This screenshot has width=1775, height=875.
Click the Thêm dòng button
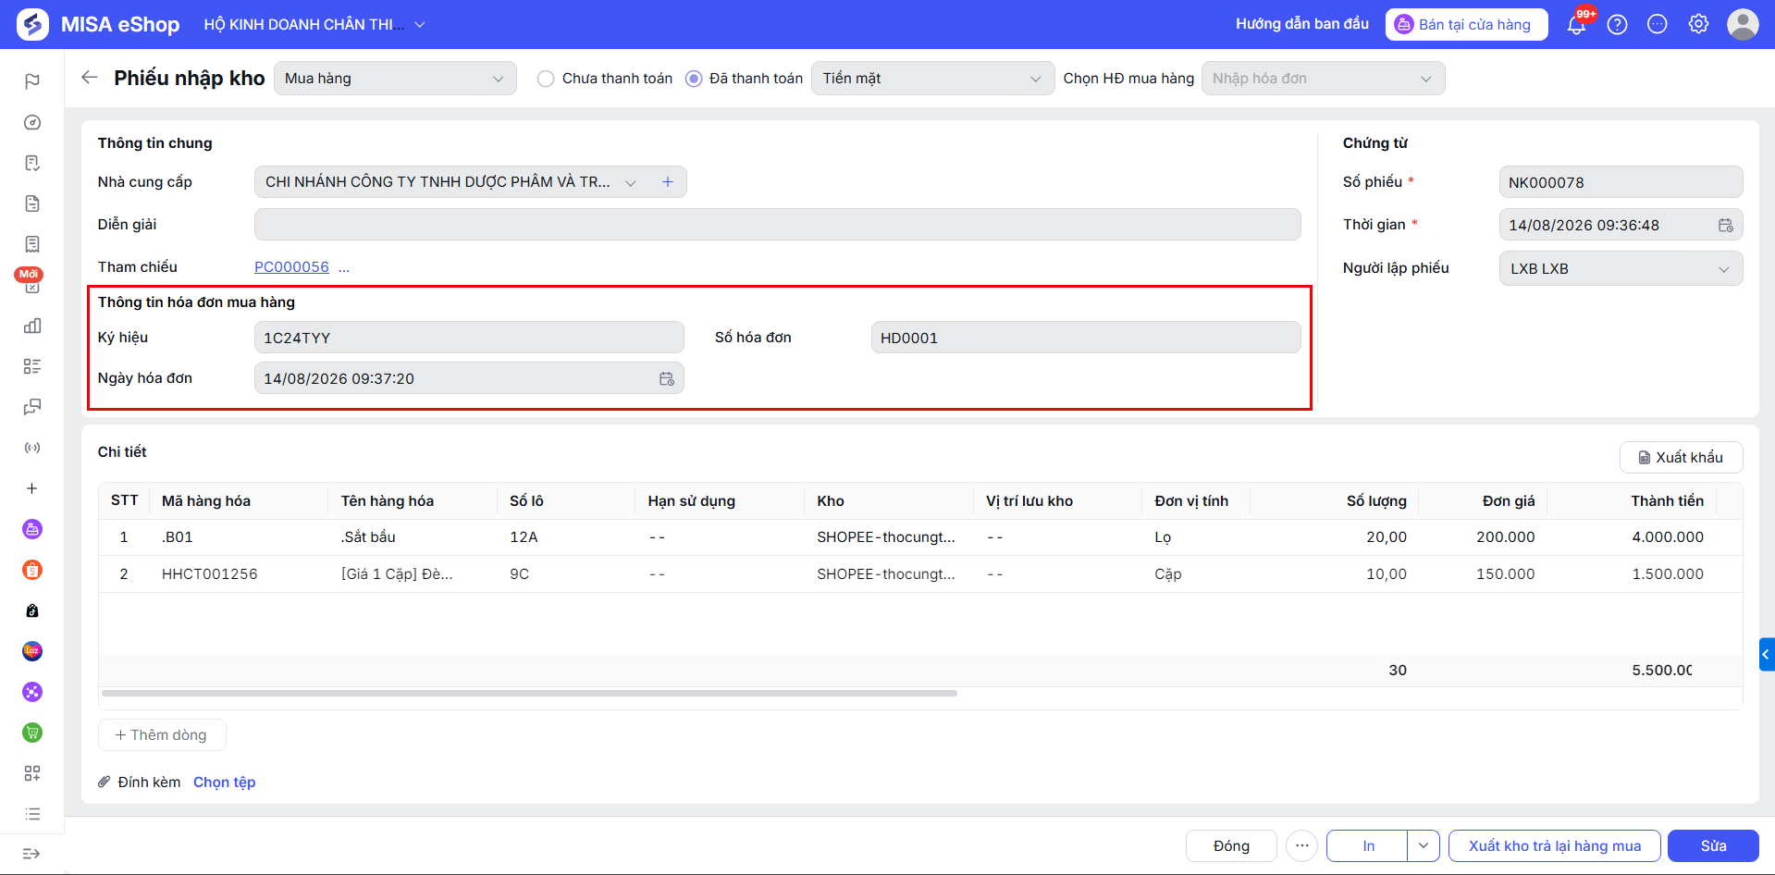point(162,734)
